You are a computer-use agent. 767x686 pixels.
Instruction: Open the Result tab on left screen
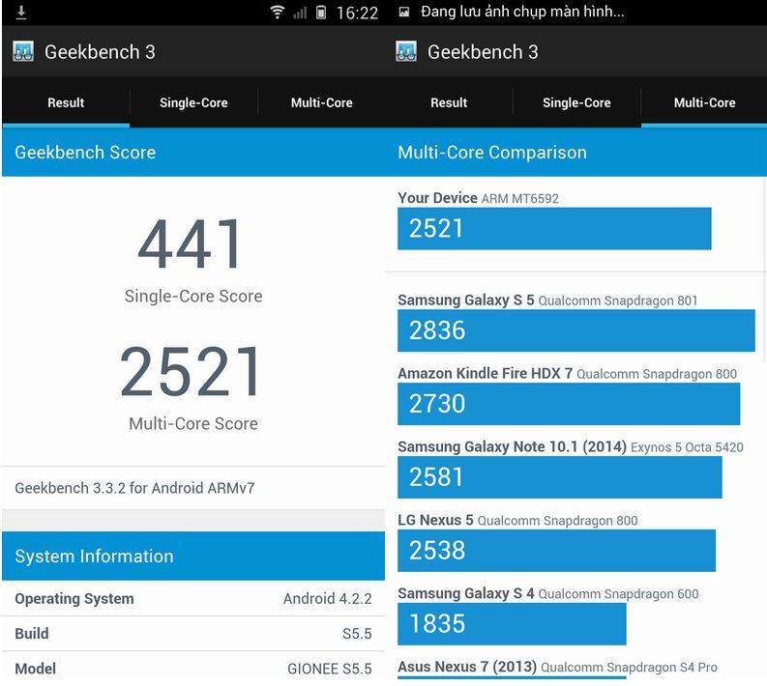pos(66,102)
